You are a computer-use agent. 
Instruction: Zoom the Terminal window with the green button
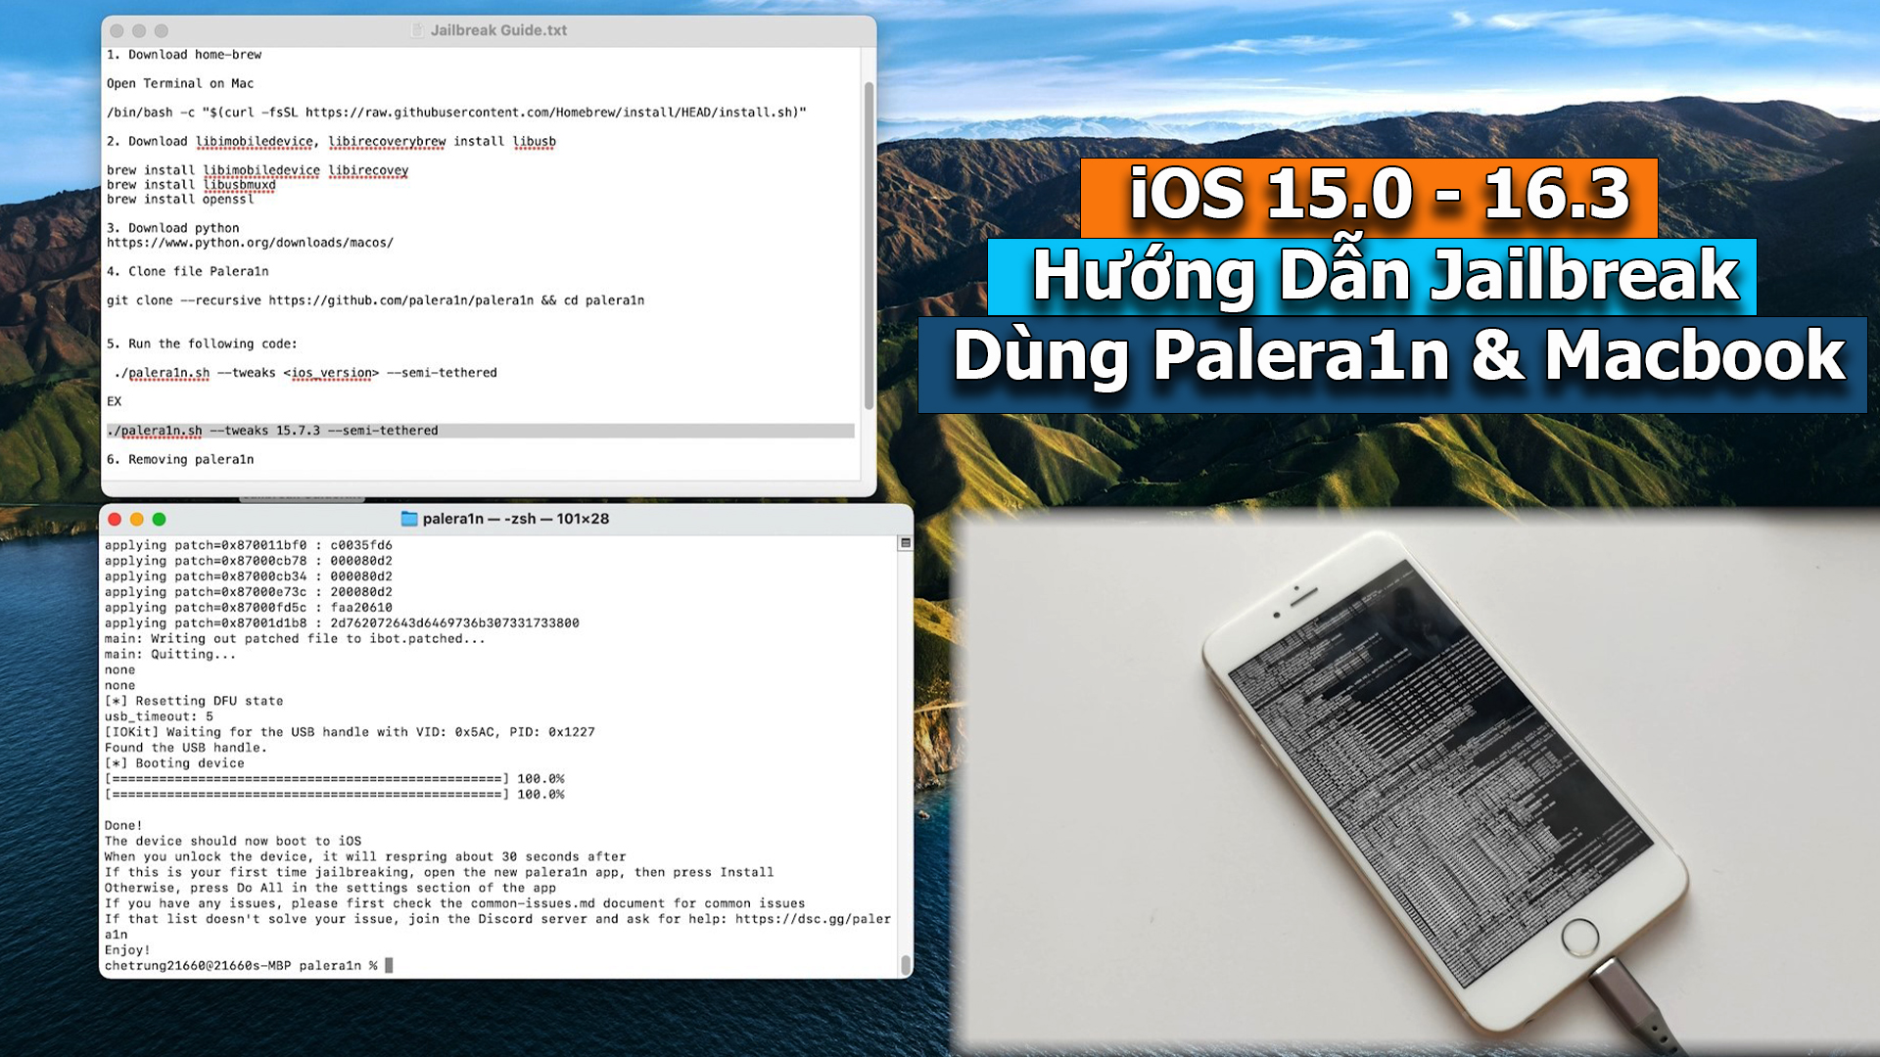pos(160,520)
